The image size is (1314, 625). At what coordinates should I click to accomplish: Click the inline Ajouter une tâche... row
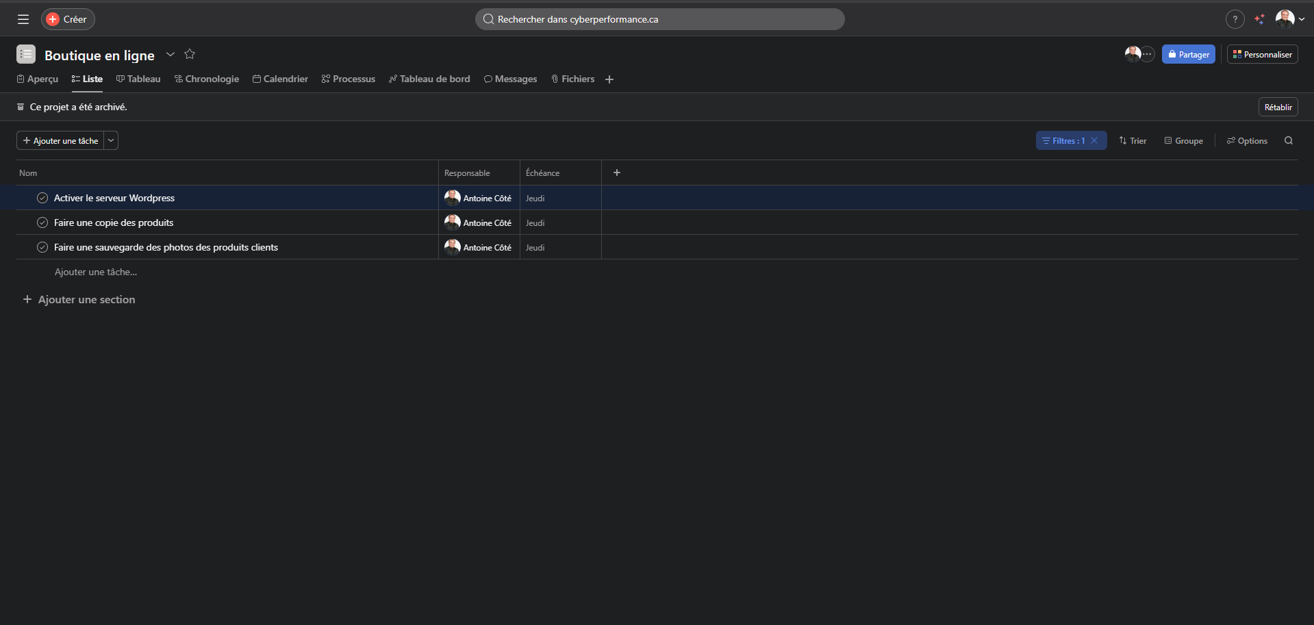[x=96, y=272]
